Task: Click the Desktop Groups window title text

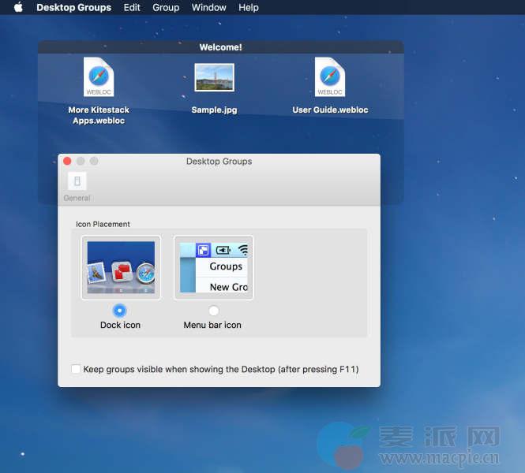Action: [219, 162]
